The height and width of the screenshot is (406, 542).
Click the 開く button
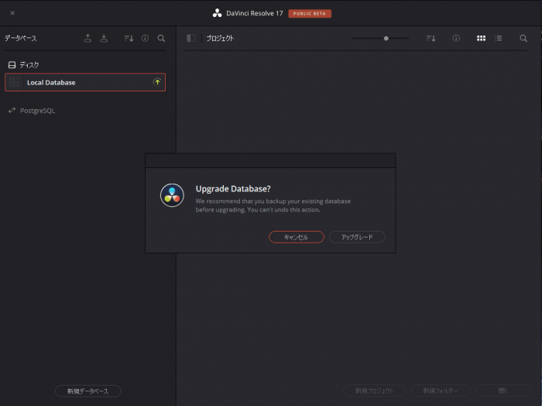[503, 391]
